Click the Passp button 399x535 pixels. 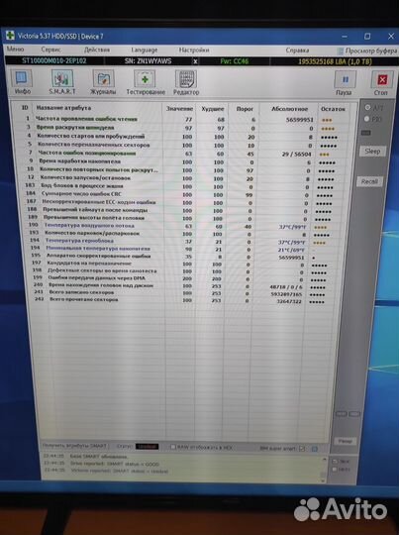point(345,441)
